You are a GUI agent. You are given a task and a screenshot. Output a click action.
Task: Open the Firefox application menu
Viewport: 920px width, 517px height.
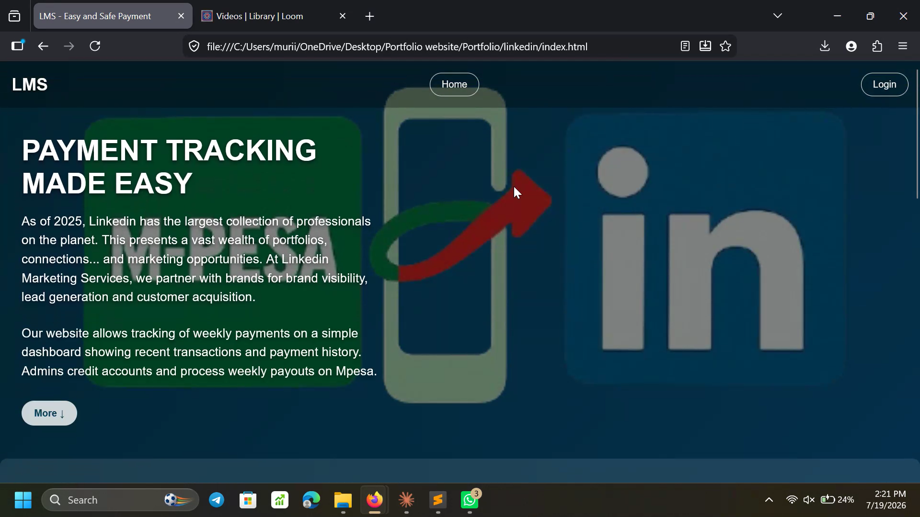tap(903, 46)
